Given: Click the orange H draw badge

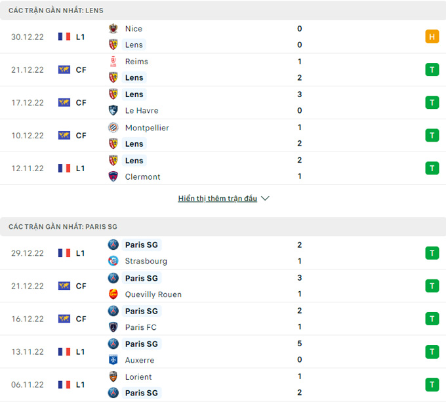Looking at the screenshot, I should (x=432, y=37).
